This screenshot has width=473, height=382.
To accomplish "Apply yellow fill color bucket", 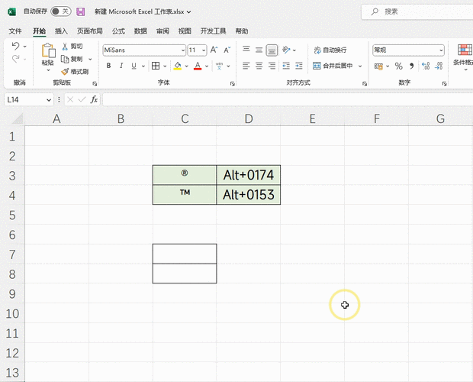I will pyautogui.click(x=178, y=66).
